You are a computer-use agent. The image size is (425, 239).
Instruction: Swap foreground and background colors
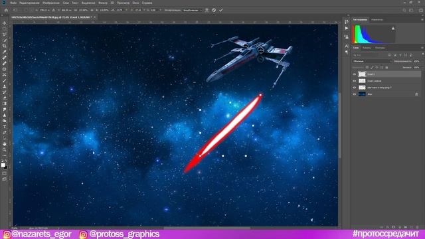tap(6, 161)
